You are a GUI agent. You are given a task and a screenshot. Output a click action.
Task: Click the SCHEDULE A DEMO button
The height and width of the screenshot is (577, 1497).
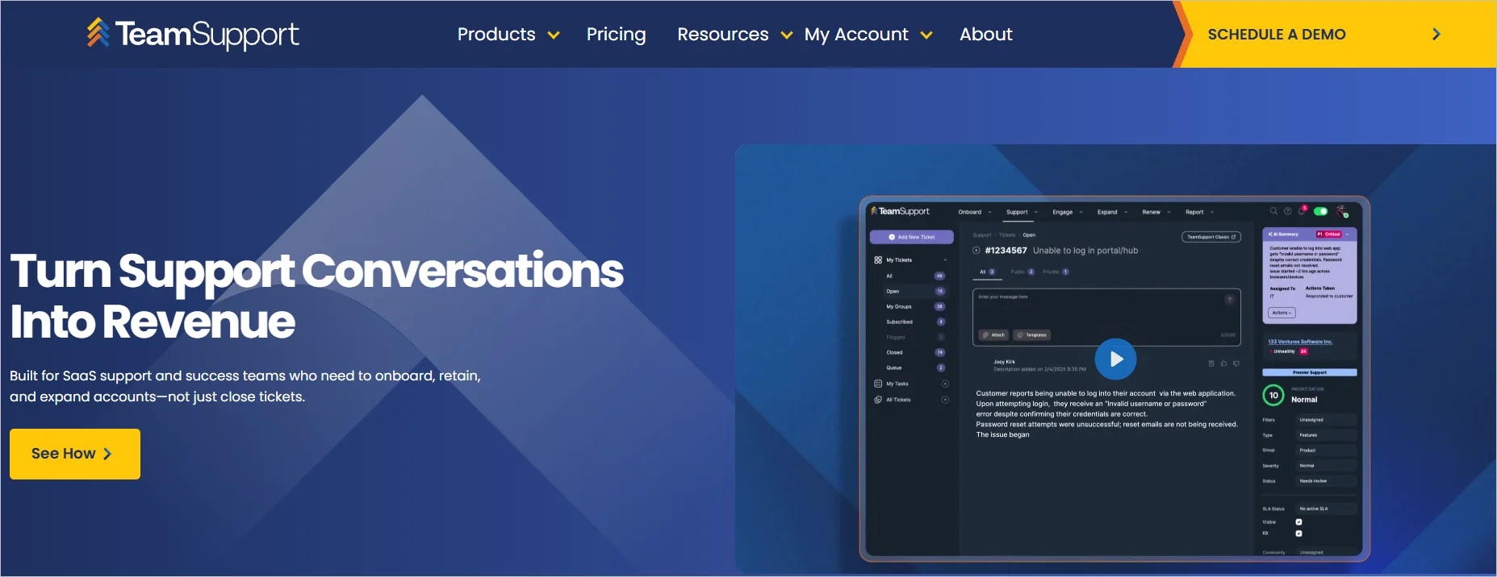1334,34
